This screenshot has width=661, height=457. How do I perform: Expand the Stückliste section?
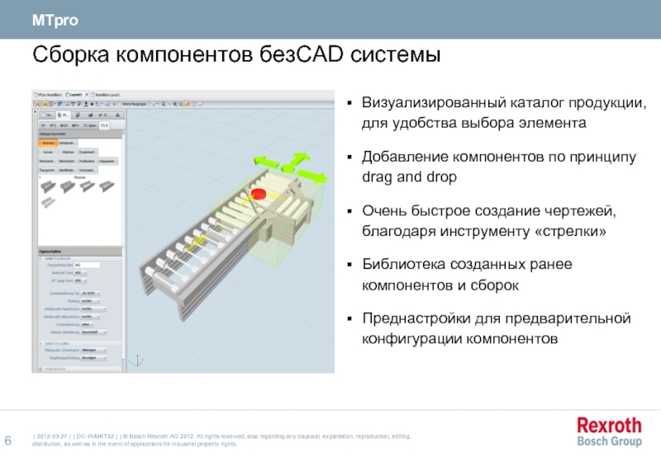pyautogui.click(x=40, y=369)
